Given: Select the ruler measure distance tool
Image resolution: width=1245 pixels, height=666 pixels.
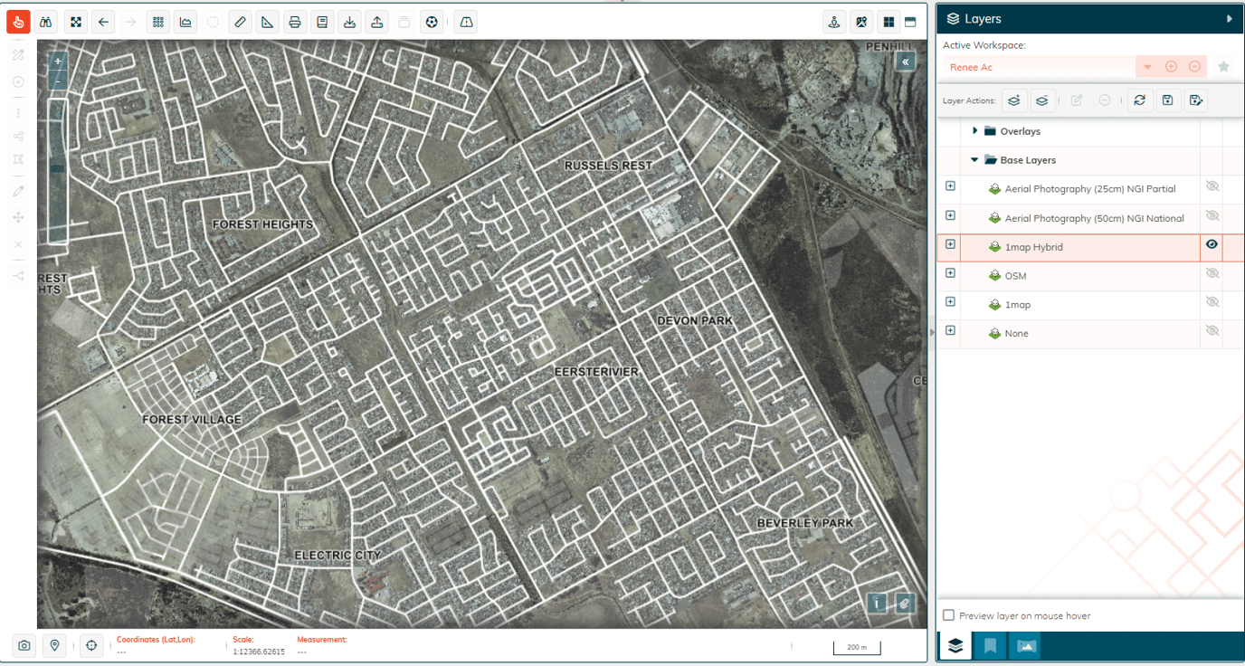Looking at the screenshot, I should (240, 22).
